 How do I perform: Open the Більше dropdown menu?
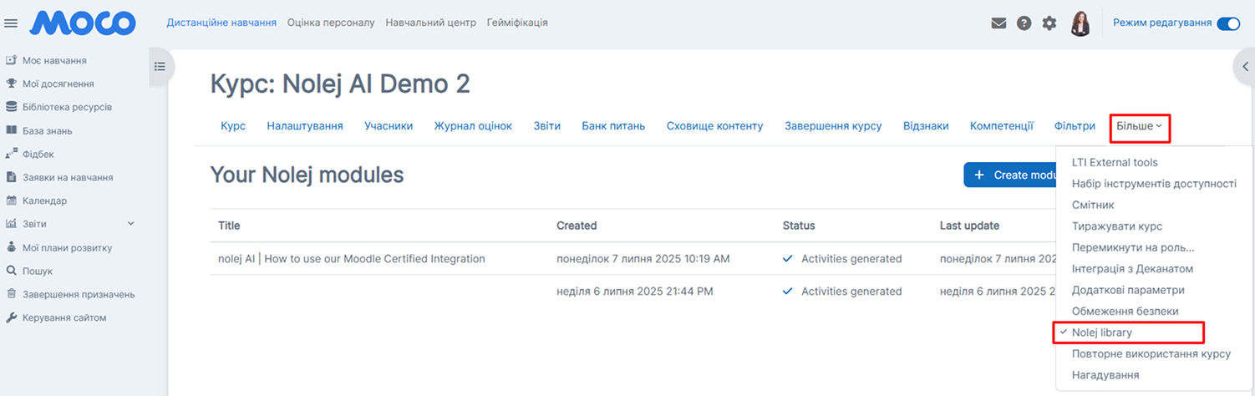tap(1139, 126)
